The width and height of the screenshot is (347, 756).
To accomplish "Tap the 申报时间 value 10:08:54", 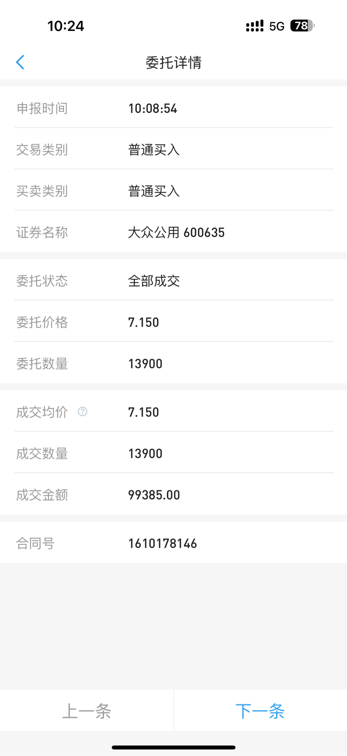I will 153,108.
